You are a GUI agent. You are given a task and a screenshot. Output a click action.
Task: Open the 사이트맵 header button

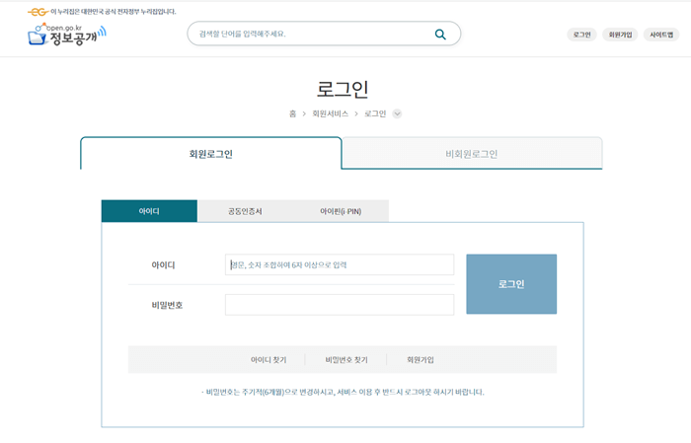(661, 35)
